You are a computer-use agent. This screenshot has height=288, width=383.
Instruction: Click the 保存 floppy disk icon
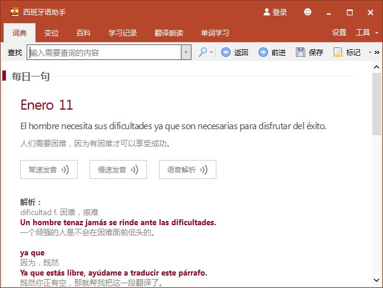tap(301, 52)
